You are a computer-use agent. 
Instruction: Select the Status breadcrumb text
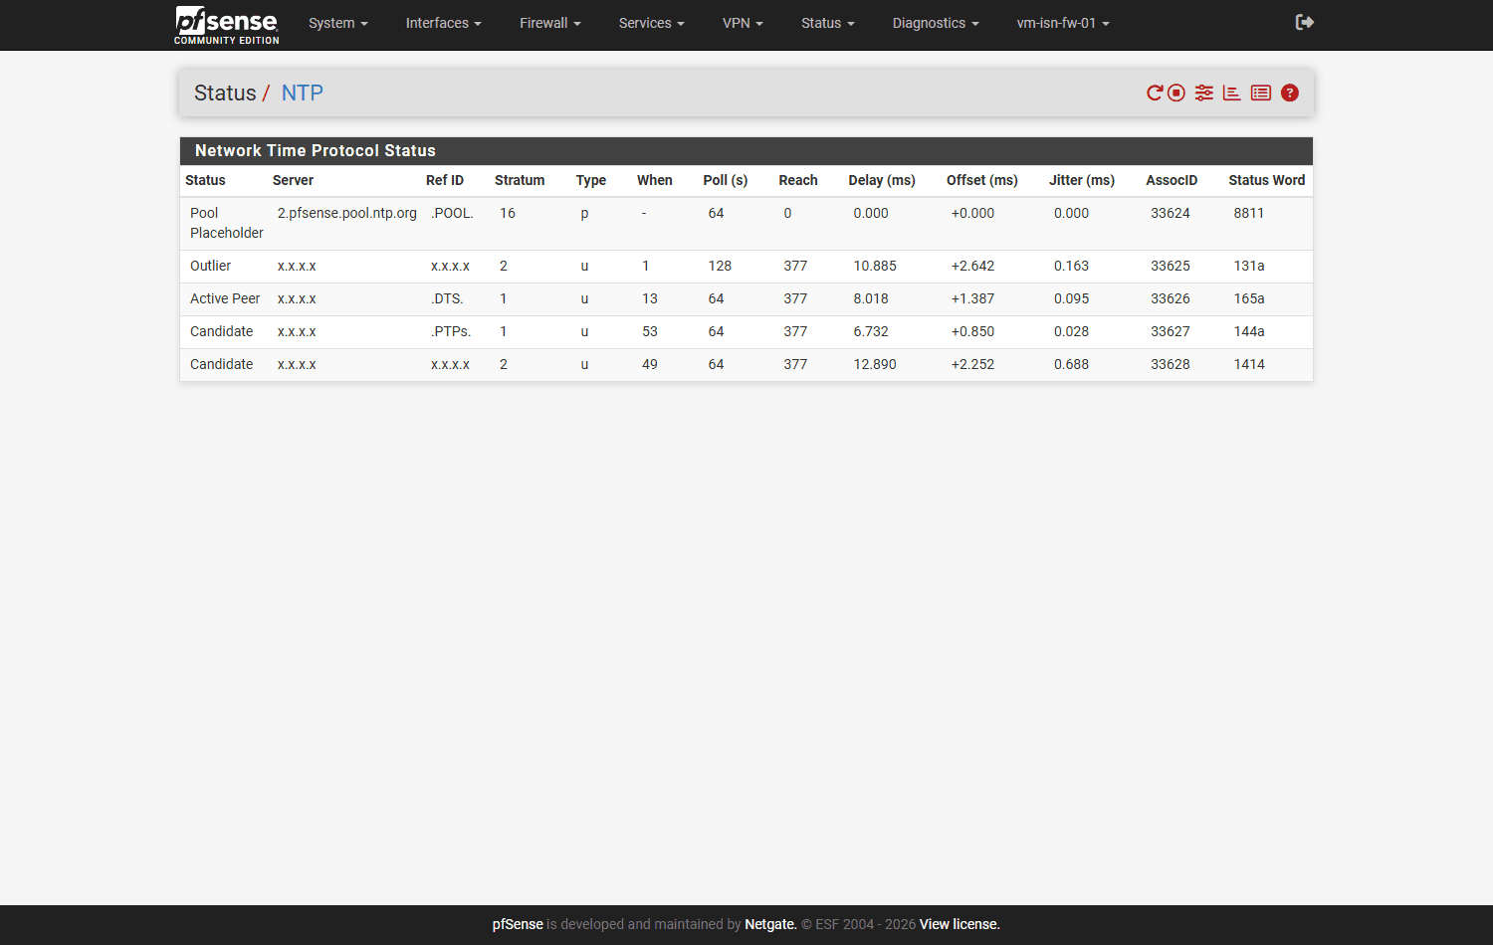[x=225, y=93]
